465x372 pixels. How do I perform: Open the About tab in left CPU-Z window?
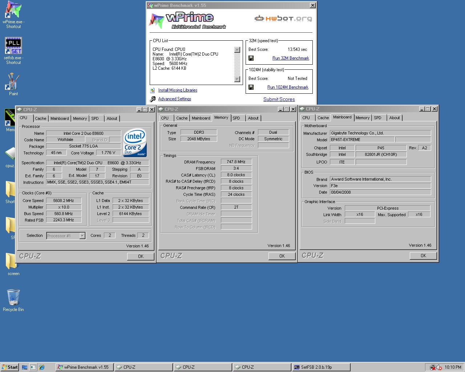[x=112, y=118]
